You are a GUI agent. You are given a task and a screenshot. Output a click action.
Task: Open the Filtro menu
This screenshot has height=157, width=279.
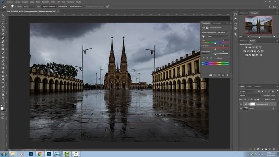click(53, 2)
